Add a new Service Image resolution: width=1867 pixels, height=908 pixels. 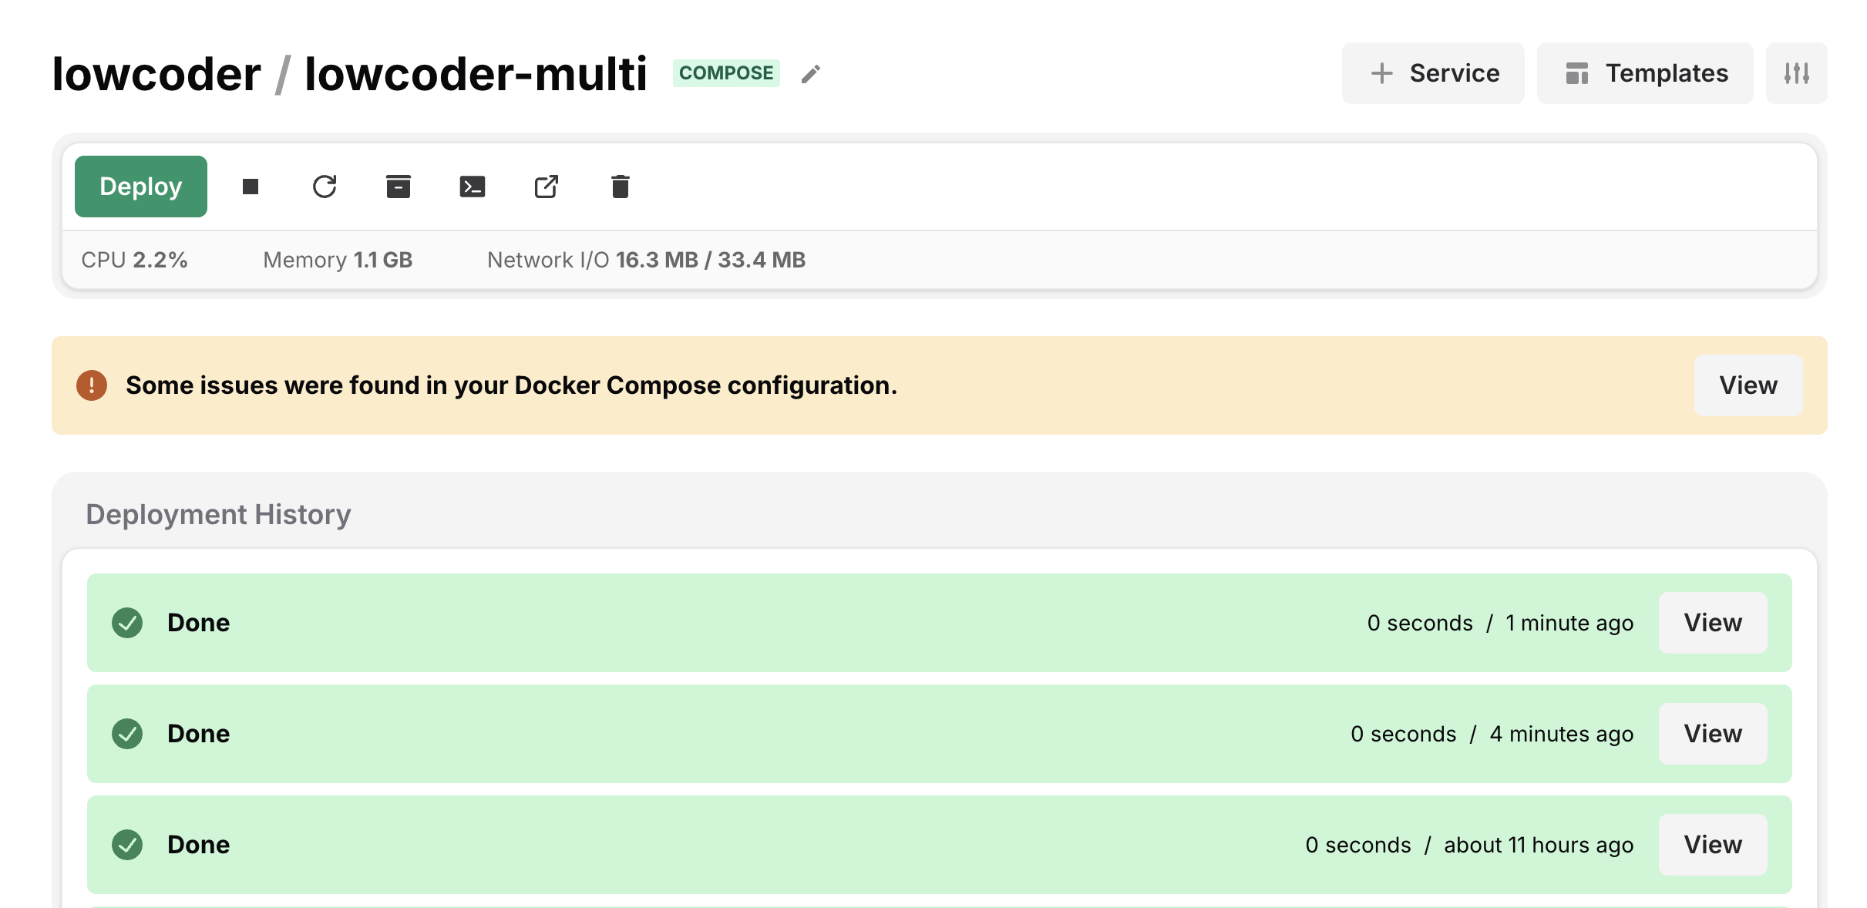(x=1433, y=73)
